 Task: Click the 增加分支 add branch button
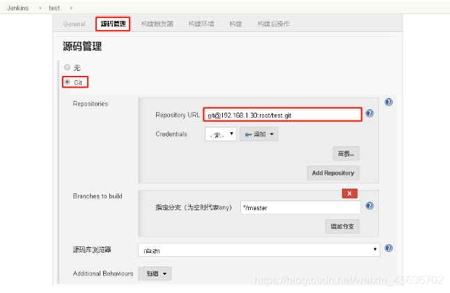coord(343,226)
